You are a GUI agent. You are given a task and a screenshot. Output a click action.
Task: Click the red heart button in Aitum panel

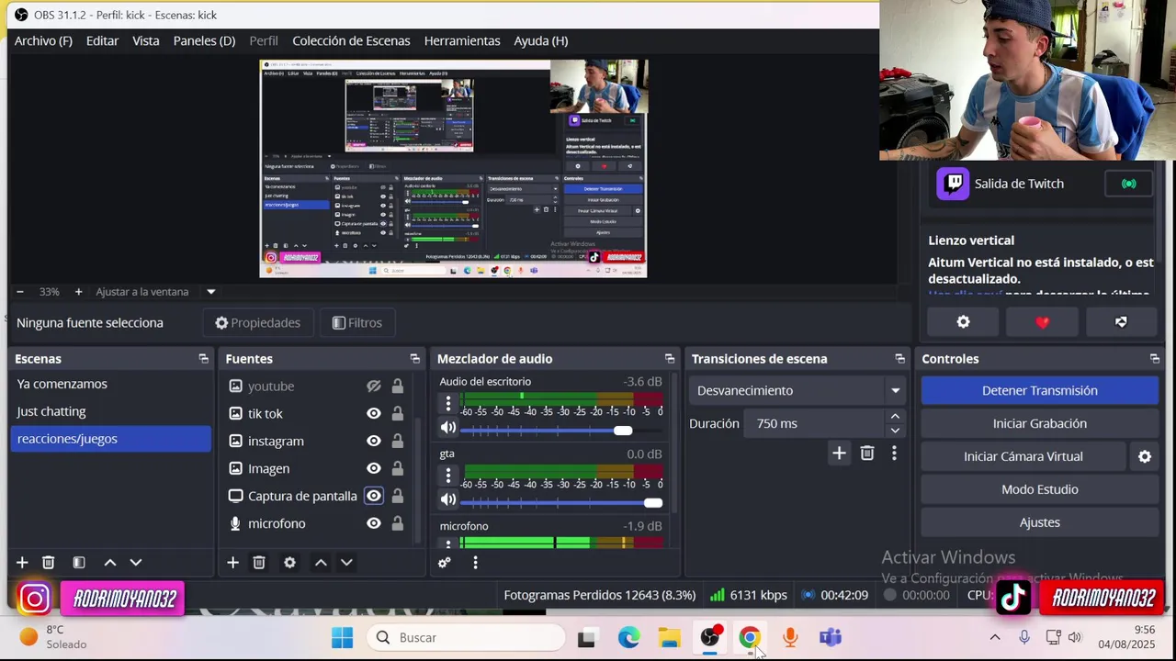tap(1042, 321)
